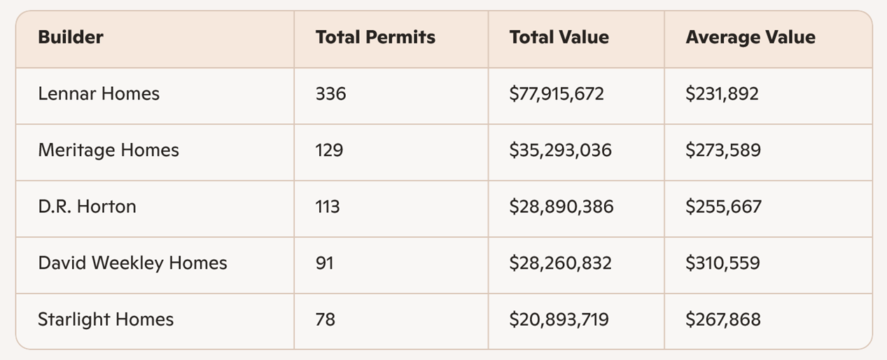887x360 pixels.
Task: Select the $28,890,386 total value cell
Action: click(x=561, y=207)
